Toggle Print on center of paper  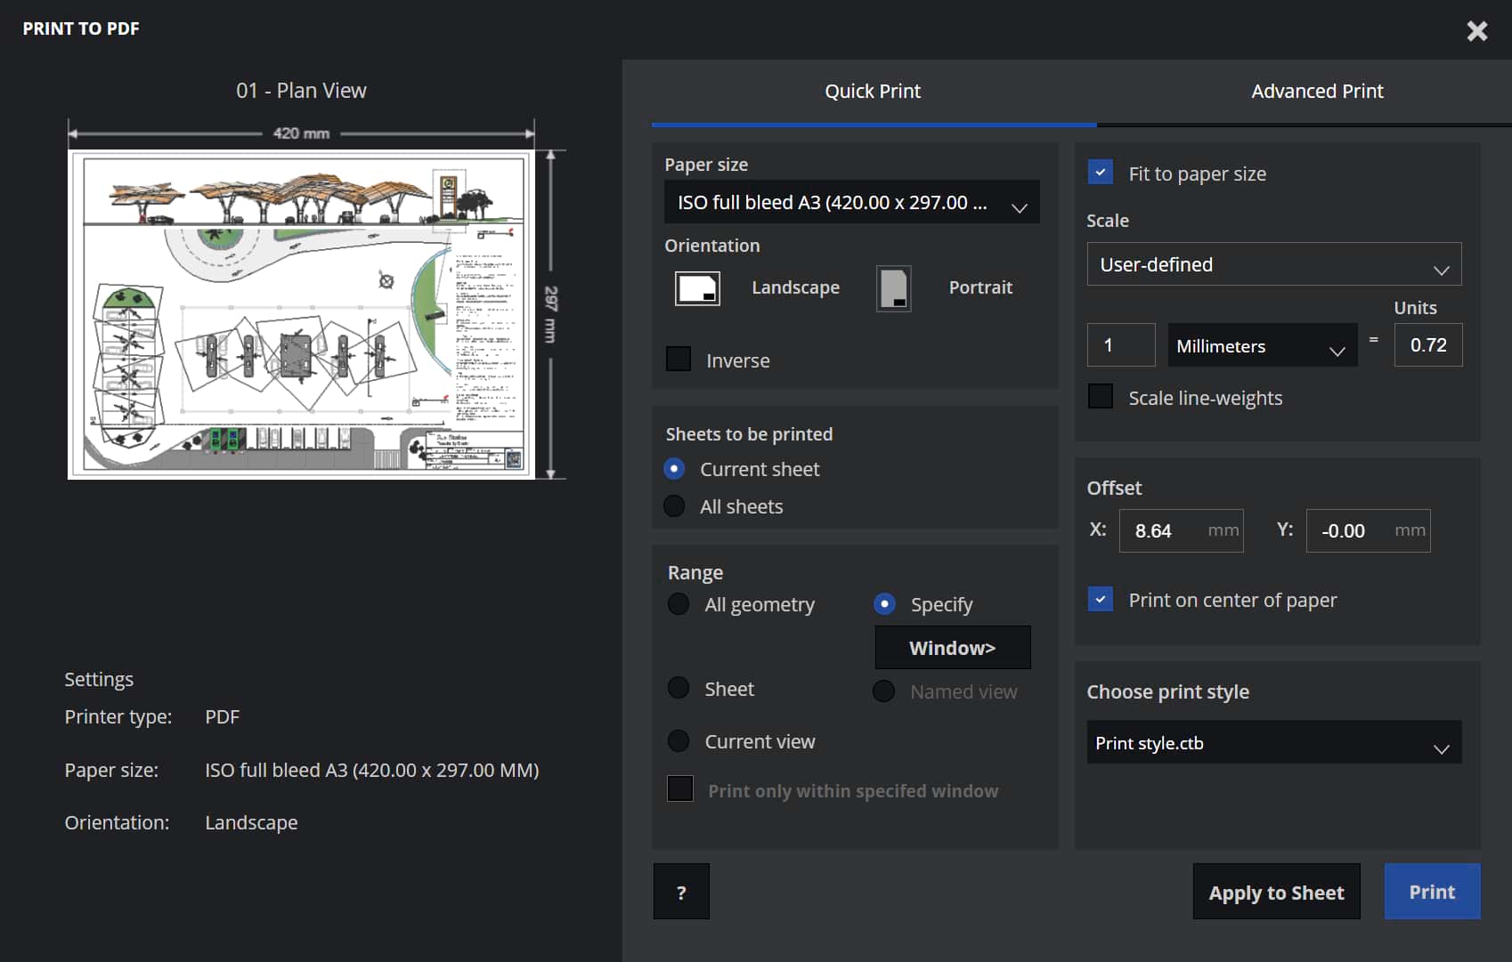click(x=1101, y=599)
